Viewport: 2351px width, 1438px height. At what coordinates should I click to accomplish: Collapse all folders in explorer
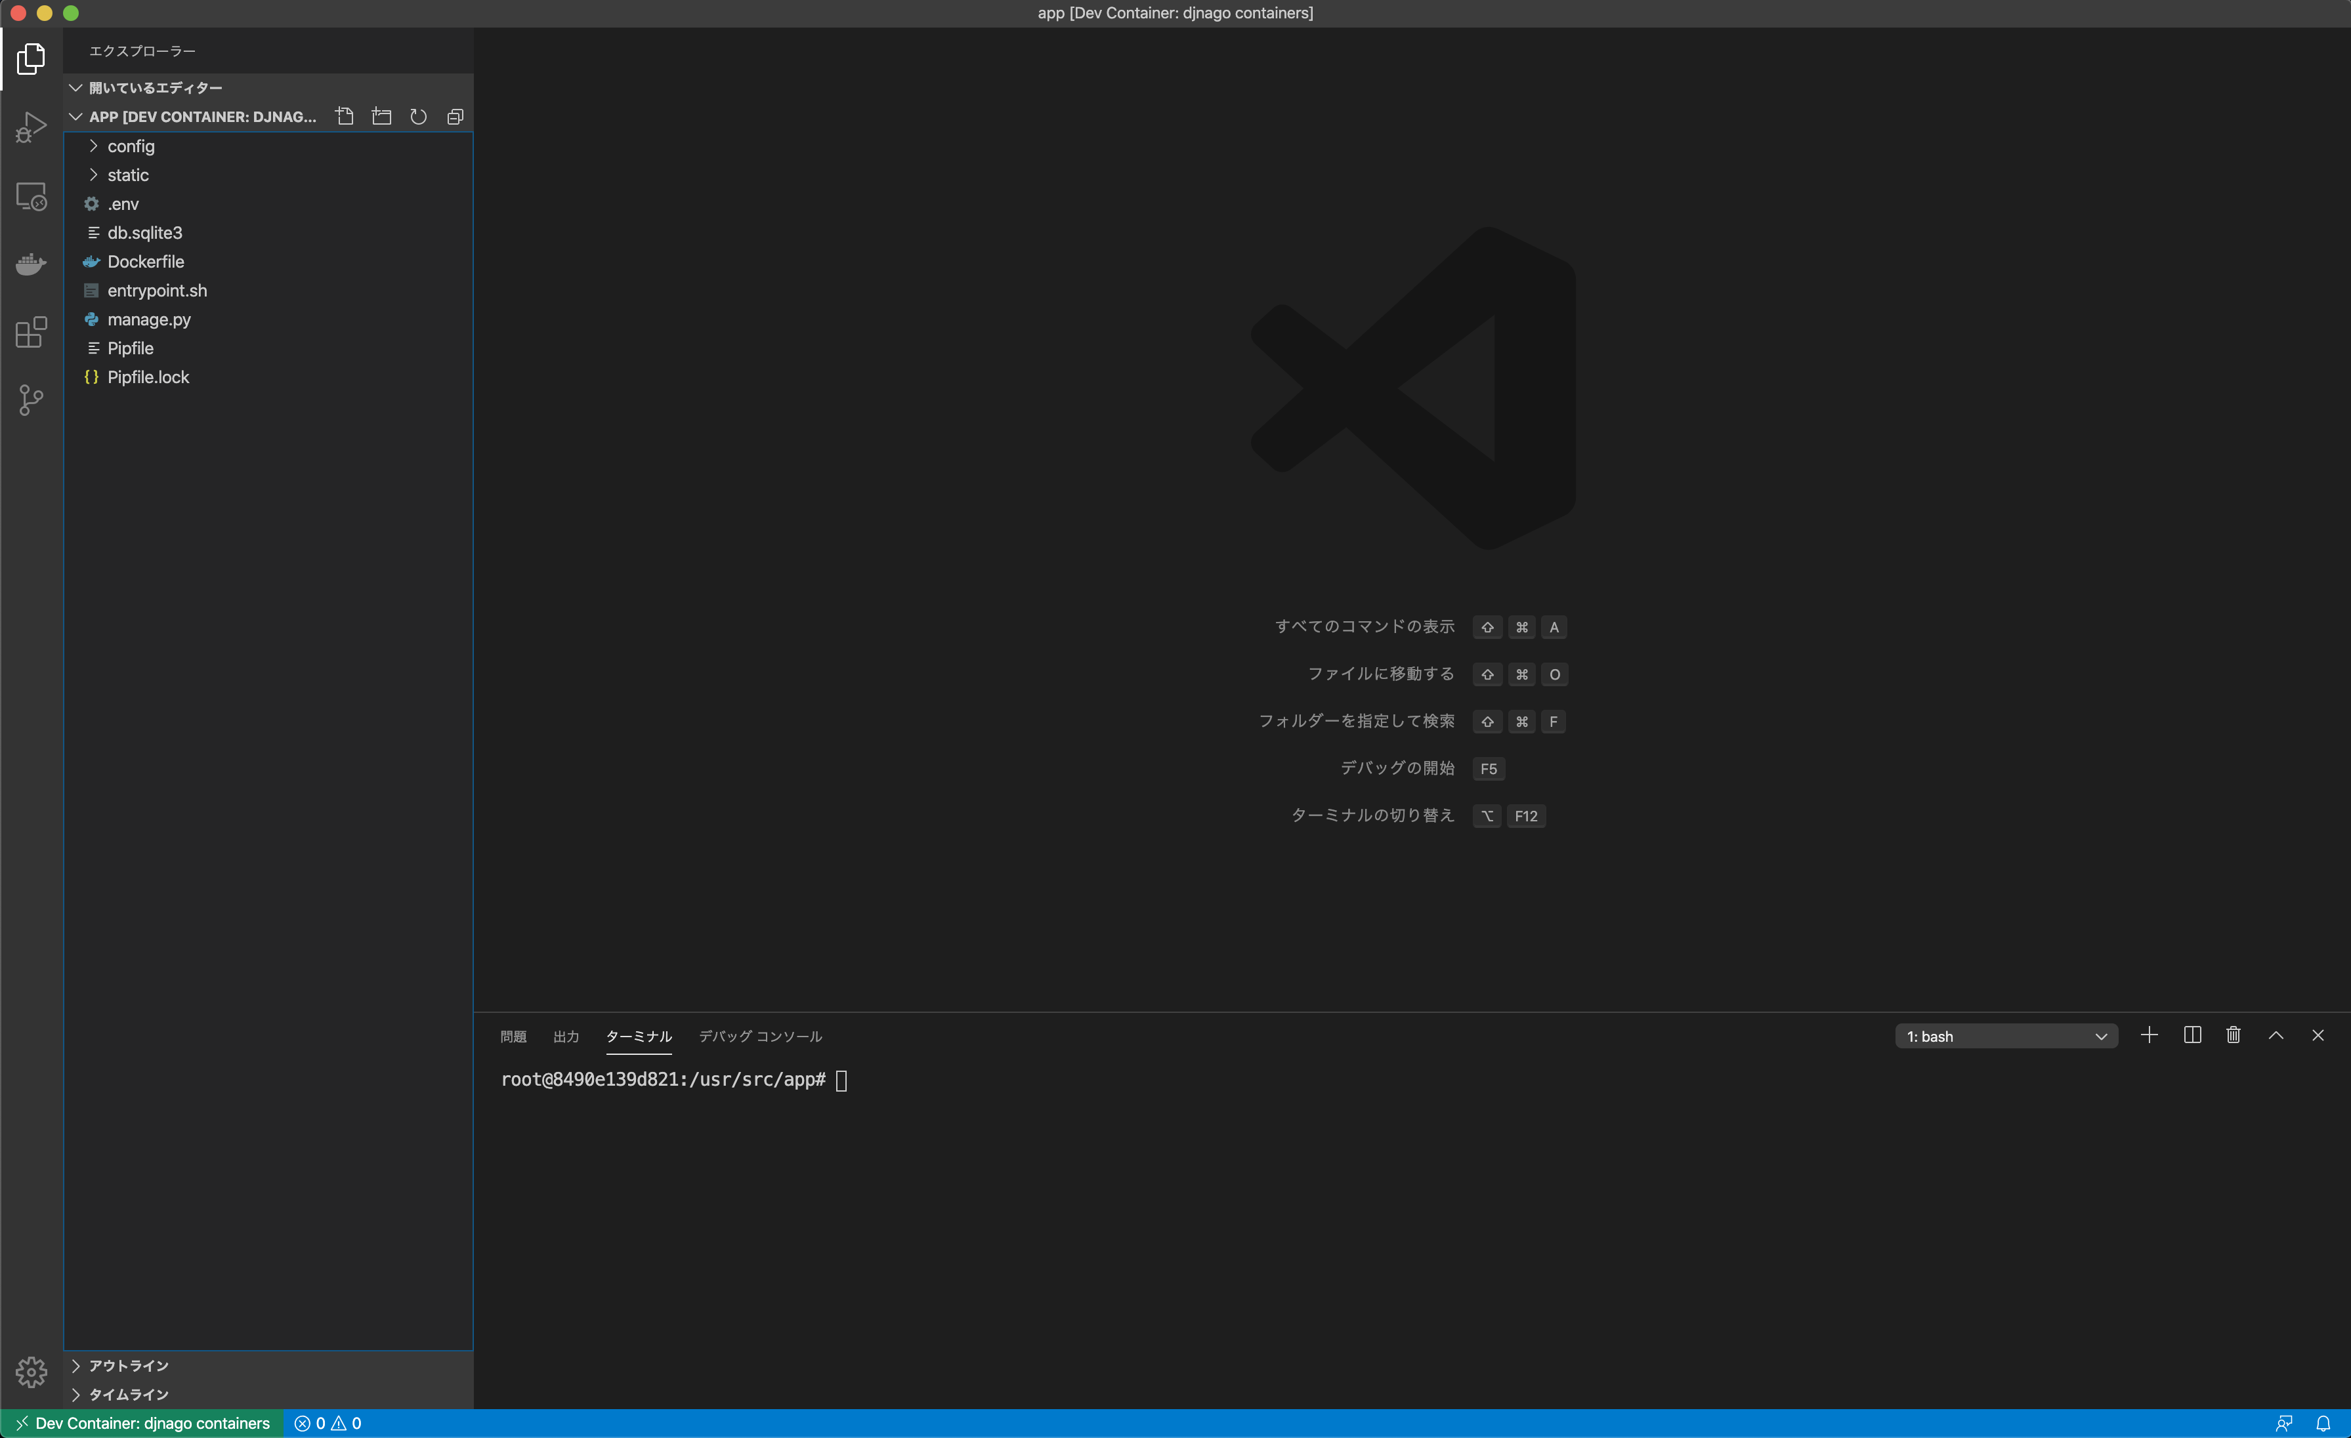point(455,116)
